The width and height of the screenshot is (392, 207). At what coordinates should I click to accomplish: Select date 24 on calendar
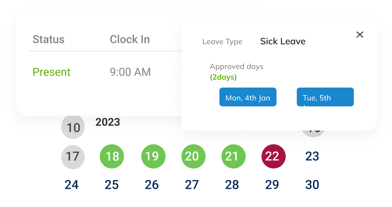pos(72,185)
